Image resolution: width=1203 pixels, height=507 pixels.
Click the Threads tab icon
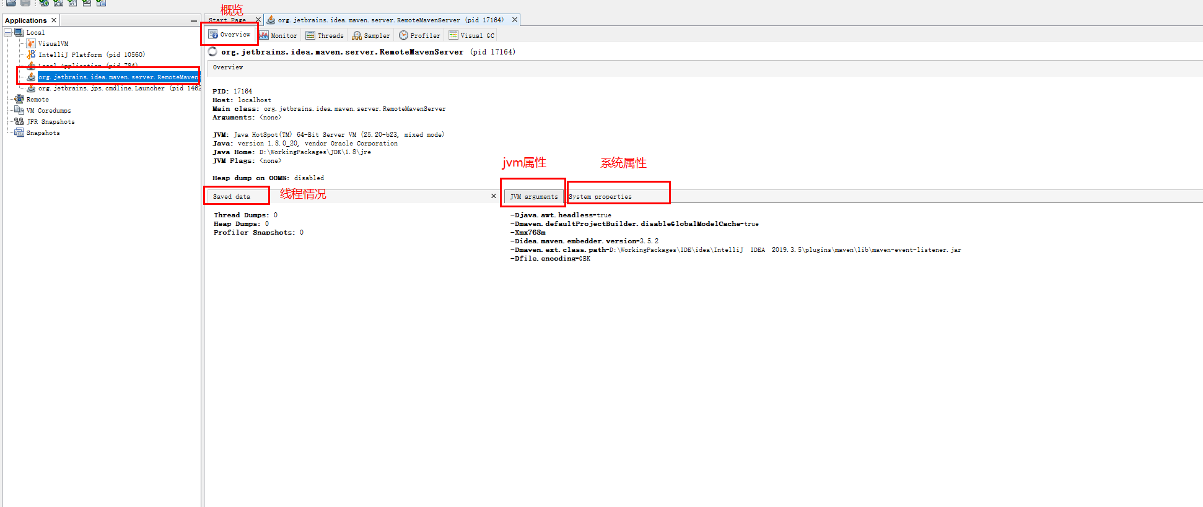pyautogui.click(x=310, y=35)
